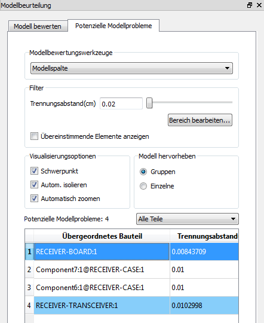Screen dimensions: 264x323
Task: Click the 0.0102998 distance cell
Action: click(204, 305)
